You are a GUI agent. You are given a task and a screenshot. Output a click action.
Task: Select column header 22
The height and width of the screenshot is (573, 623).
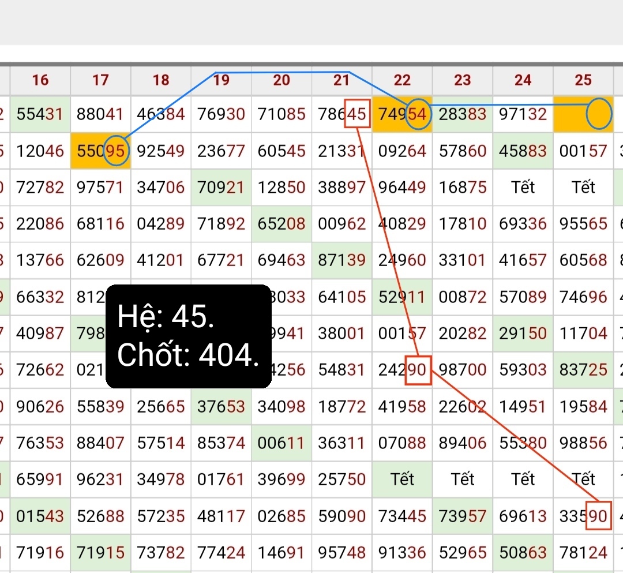pyautogui.click(x=402, y=80)
